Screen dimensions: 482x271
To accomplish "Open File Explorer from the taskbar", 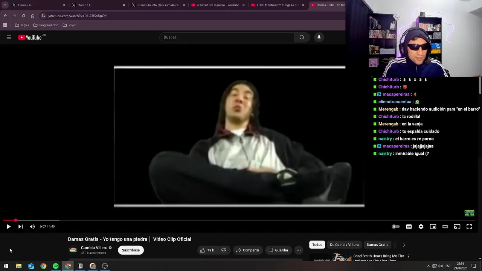I will coord(18,266).
